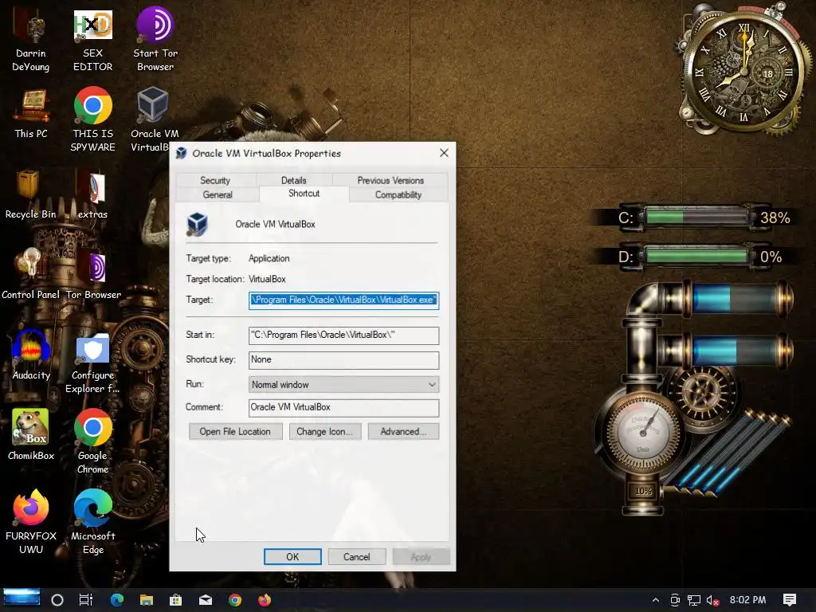Screen dimensions: 816x612
Task: Open Microsoft Store from the taskbar
Action: pyautogui.click(x=176, y=600)
